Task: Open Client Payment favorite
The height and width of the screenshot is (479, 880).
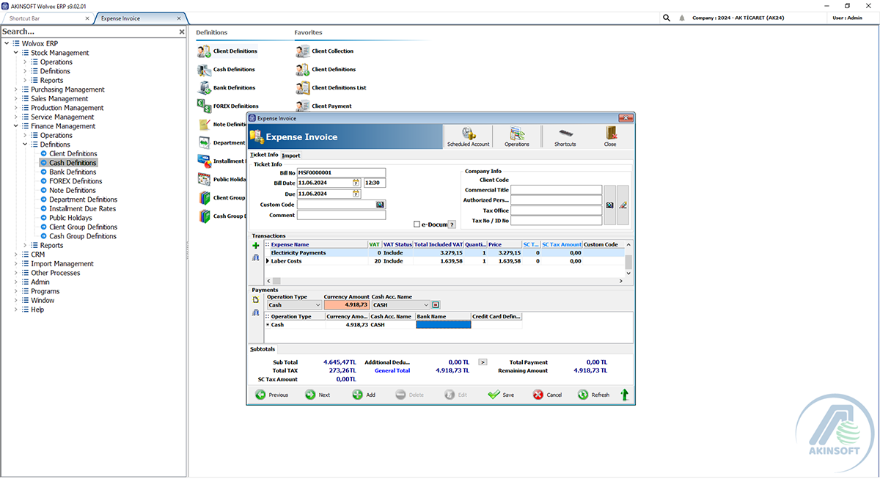Action: click(324, 106)
